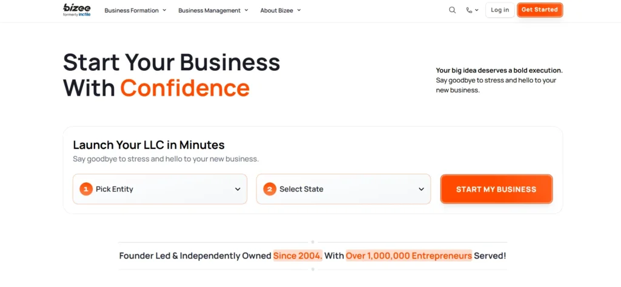Click the chevron next to Business Management
This screenshot has height=287, width=621.
[x=246, y=10]
